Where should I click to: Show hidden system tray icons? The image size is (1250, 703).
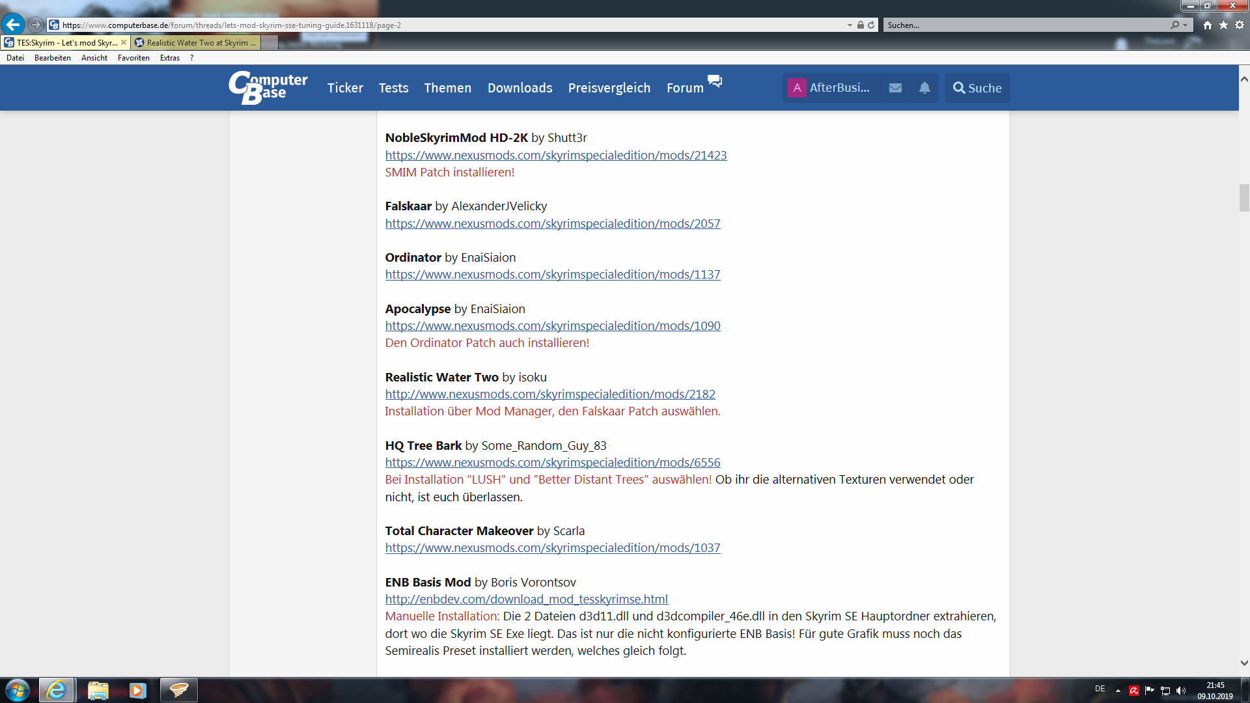[x=1118, y=691]
